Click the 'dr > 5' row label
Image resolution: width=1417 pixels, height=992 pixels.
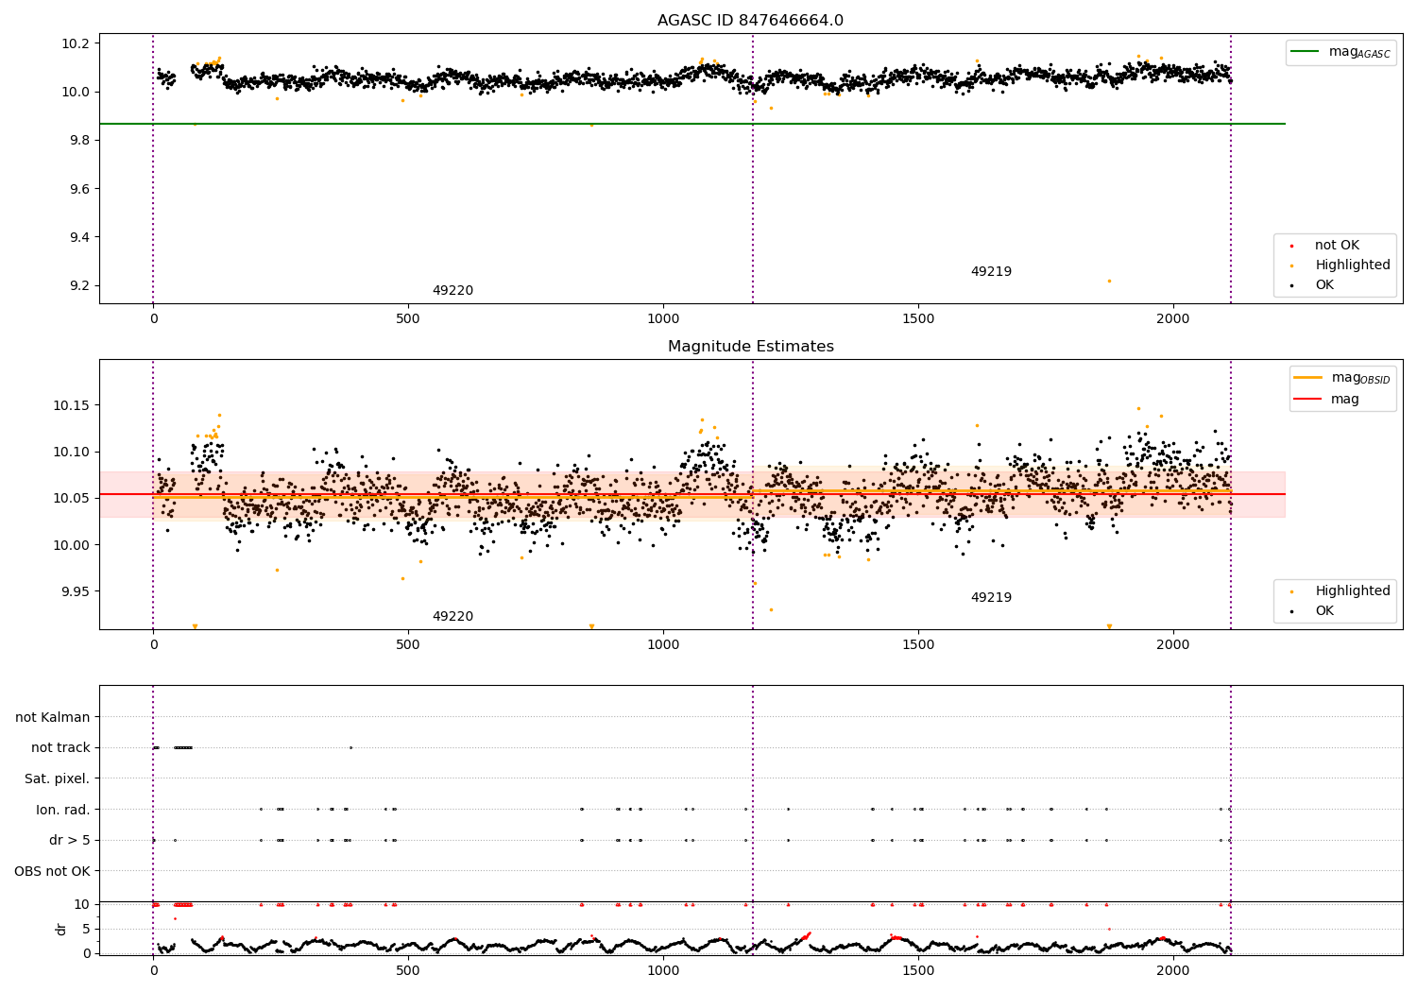(x=70, y=841)
